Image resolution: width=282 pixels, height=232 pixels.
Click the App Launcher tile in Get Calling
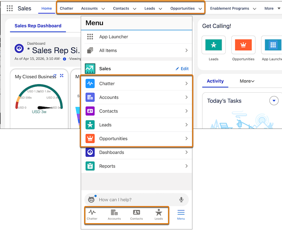pos(271,45)
